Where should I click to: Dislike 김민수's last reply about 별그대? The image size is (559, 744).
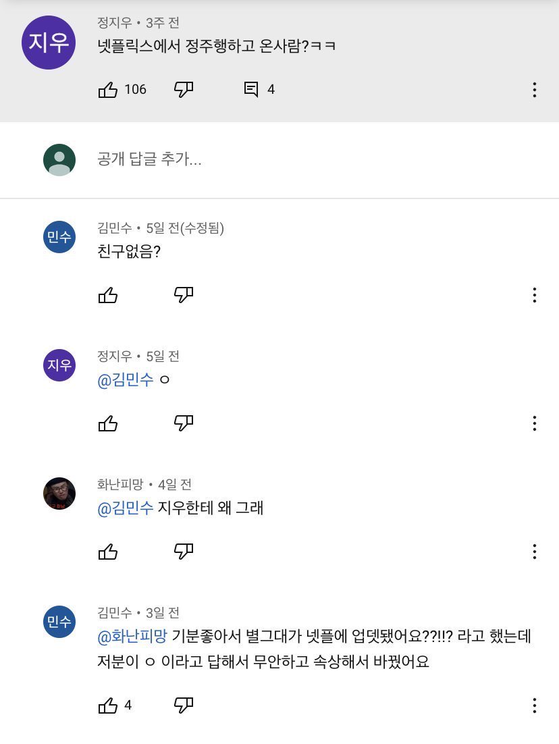pyautogui.click(x=184, y=706)
